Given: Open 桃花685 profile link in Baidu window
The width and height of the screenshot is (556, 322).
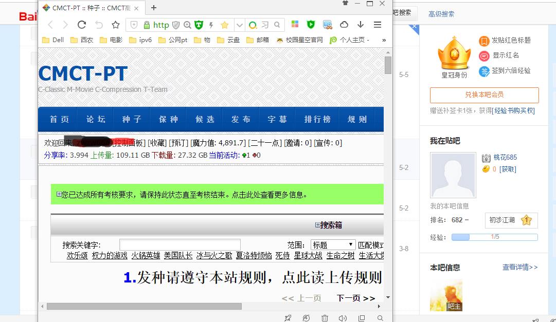Looking at the screenshot, I should pos(505,157).
